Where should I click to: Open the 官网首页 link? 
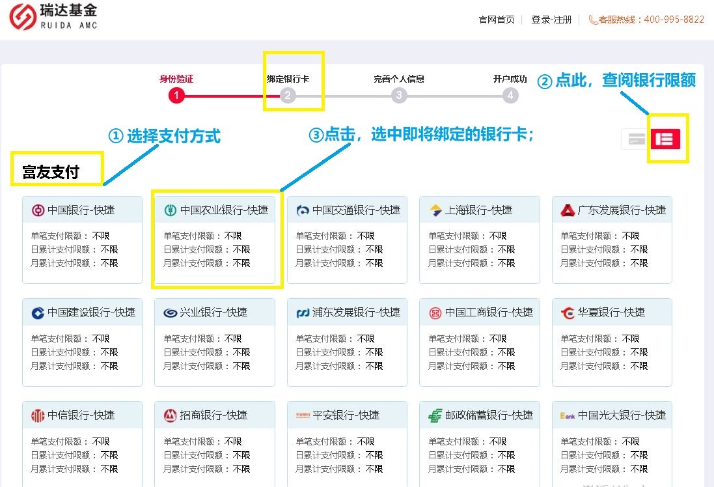497,20
